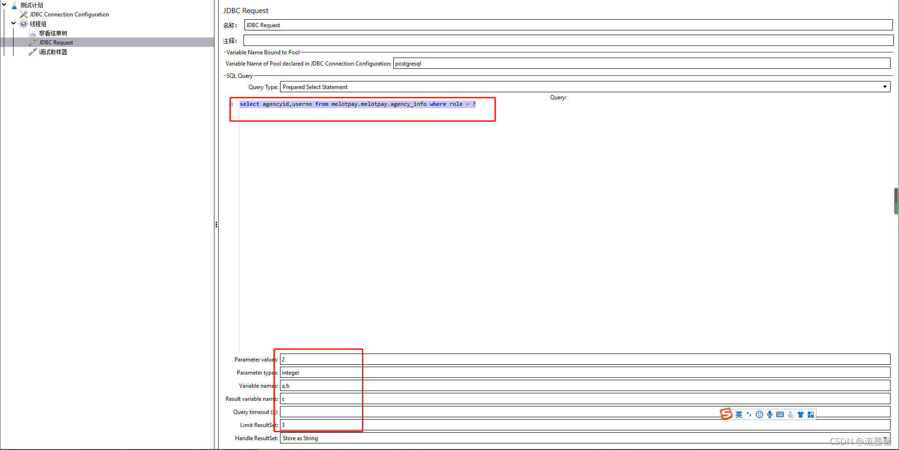The image size is (899, 450).
Task: Switch input language via the 英 icon
Action: (739, 414)
